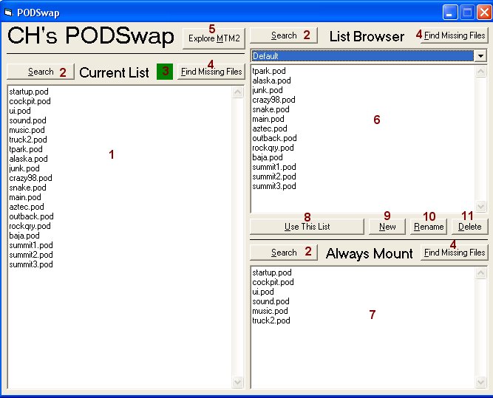This screenshot has width=493, height=398.
Task: Select startup.pod in Always Mount list
Action: point(272,272)
